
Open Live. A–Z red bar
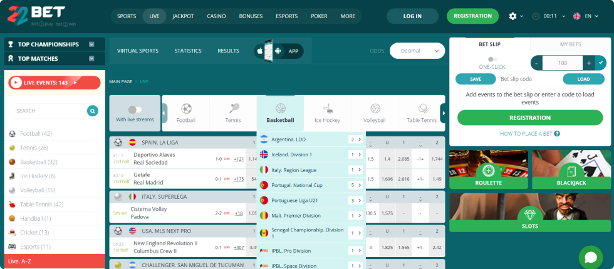[x=55, y=261]
